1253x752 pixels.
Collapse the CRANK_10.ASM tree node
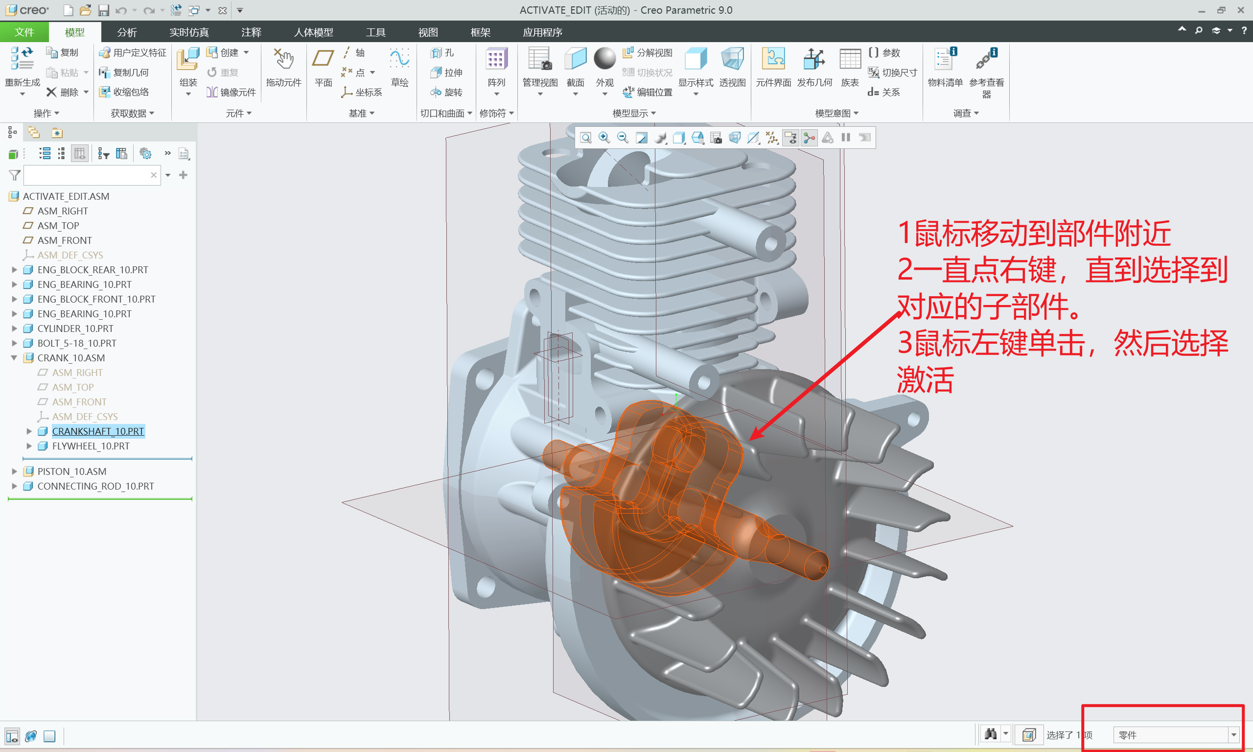click(x=14, y=358)
